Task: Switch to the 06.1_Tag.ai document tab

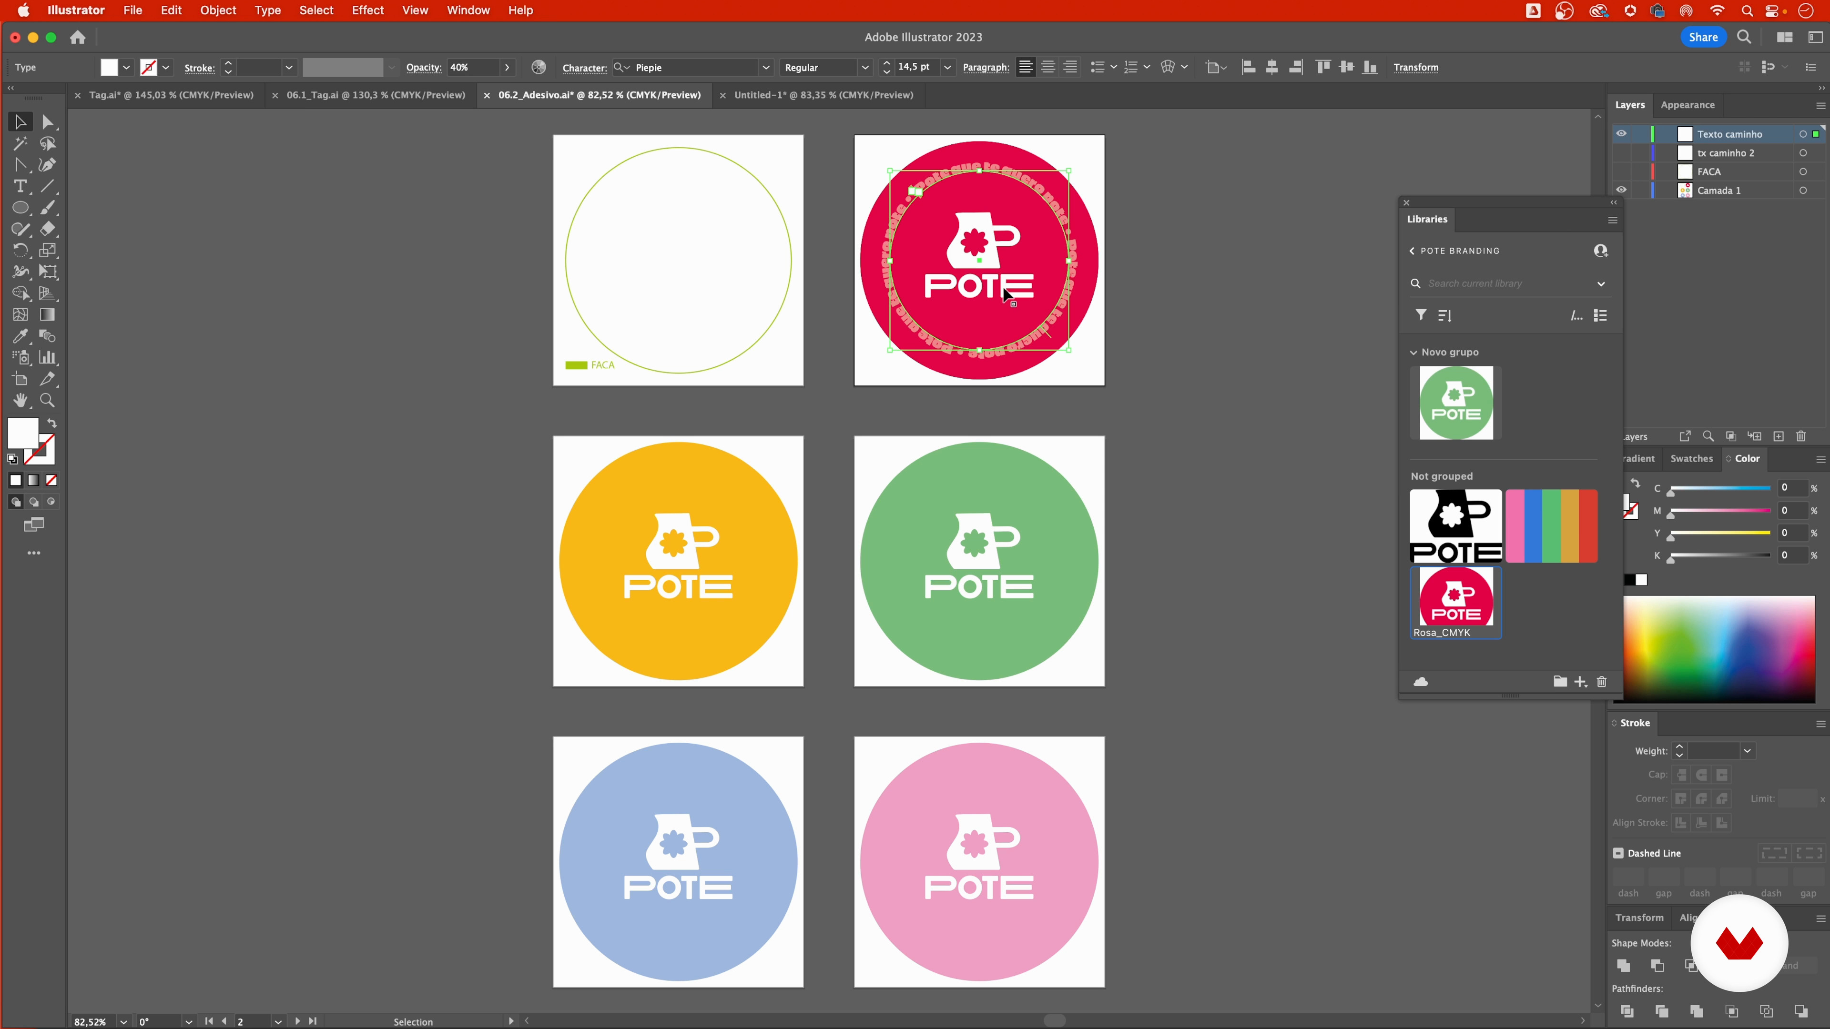Action: [376, 95]
